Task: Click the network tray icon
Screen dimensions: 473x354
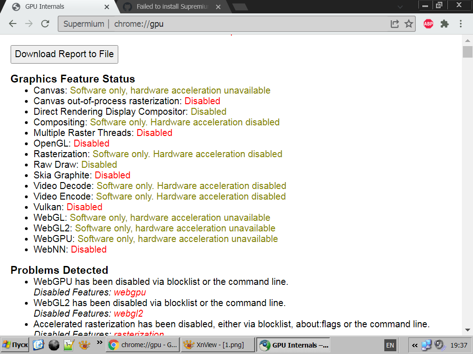Action: [x=426, y=345]
